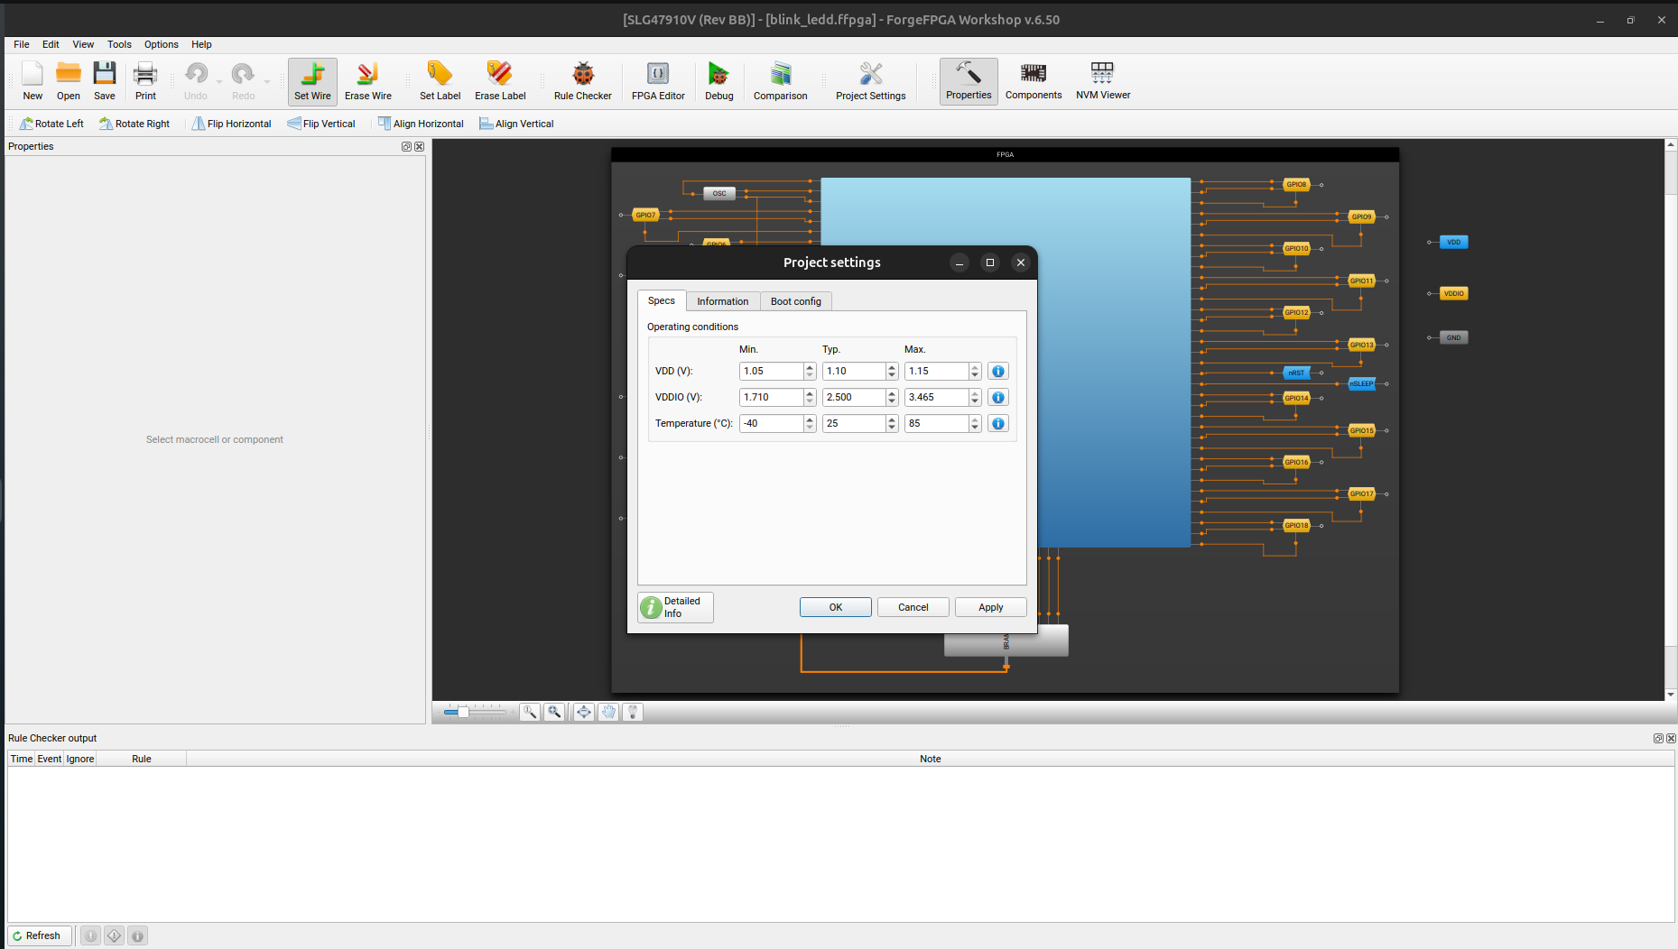Toggle the Properties panel button

point(969,81)
